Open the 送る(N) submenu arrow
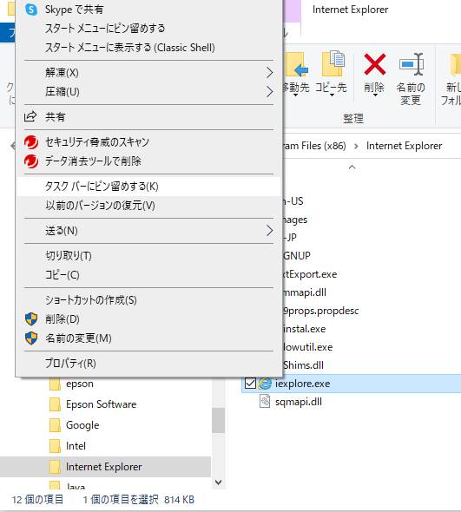 click(x=269, y=231)
